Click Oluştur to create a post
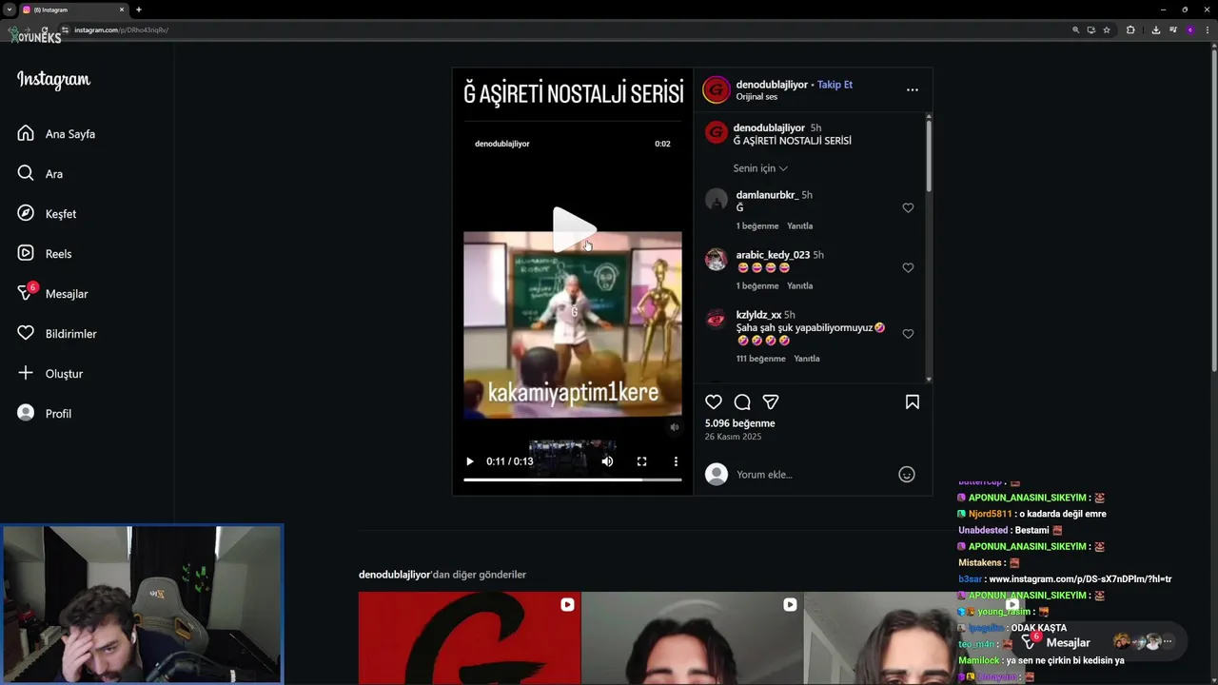This screenshot has height=685, width=1218. 50,374
